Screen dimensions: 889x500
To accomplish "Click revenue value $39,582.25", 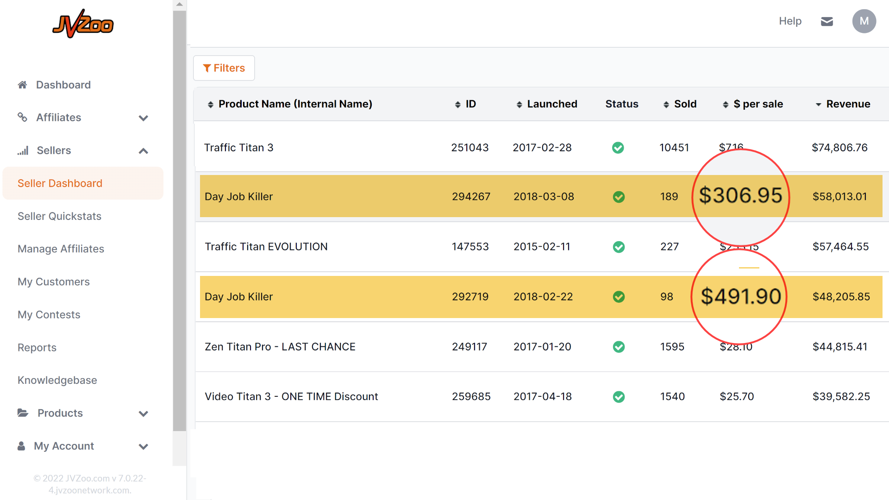I will (x=841, y=397).
